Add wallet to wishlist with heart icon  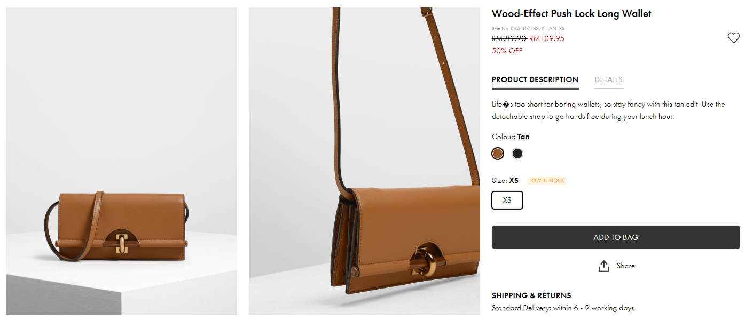tap(733, 38)
